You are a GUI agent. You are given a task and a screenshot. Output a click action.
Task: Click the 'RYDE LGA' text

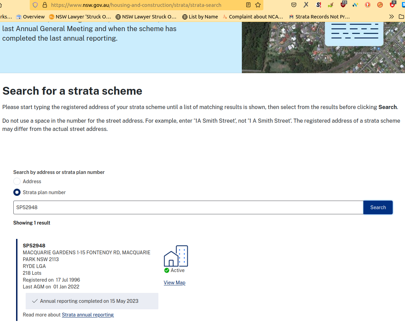point(34,266)
